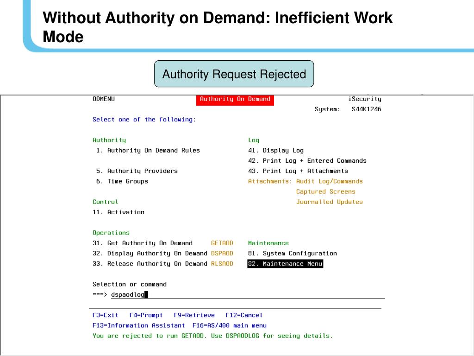Viewport: 474px width, 356px height.
Task: Click the Maintenance section heading
Action: tap(268, 243)
